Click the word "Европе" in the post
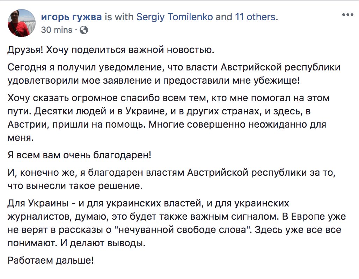Screen dimensions: 359x279 308,217
